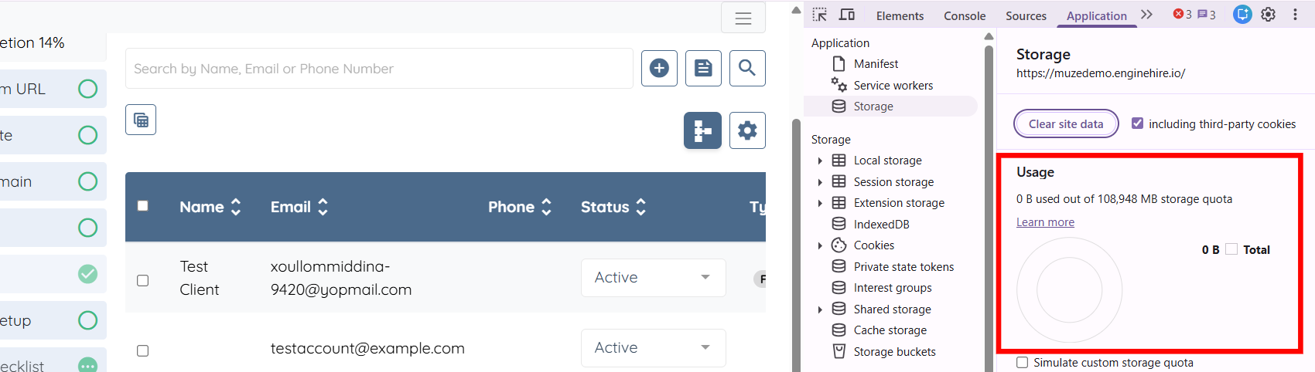Select Service workers in the tree
Image resolution: width=1315 pixels, height=372 pixels.
(893, 86)
